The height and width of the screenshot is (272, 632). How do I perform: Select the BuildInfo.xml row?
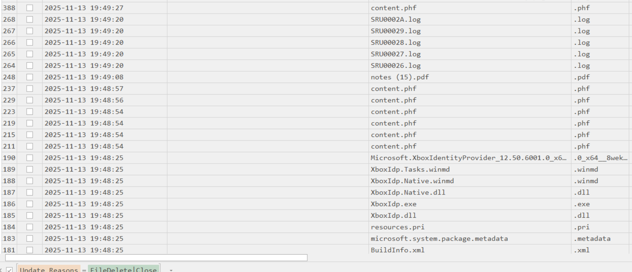click(398, 250)
